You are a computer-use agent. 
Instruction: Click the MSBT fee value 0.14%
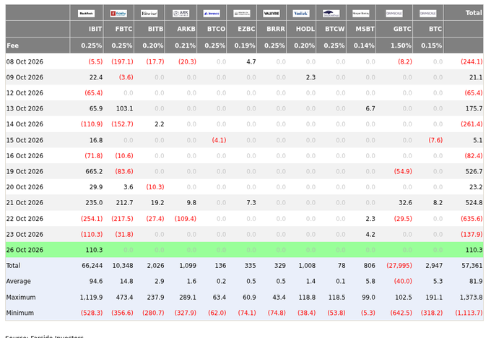[364, 45]
